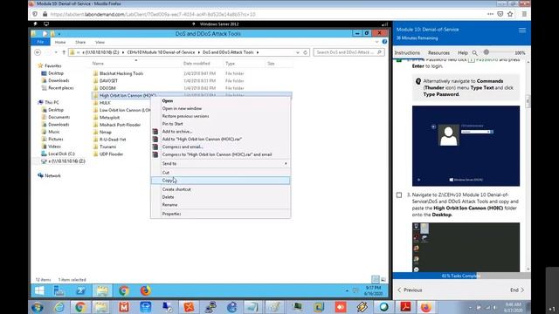Viewport: 559px width, 314px height.
Task: Click the address bar refresh icon
Action: 305,52
